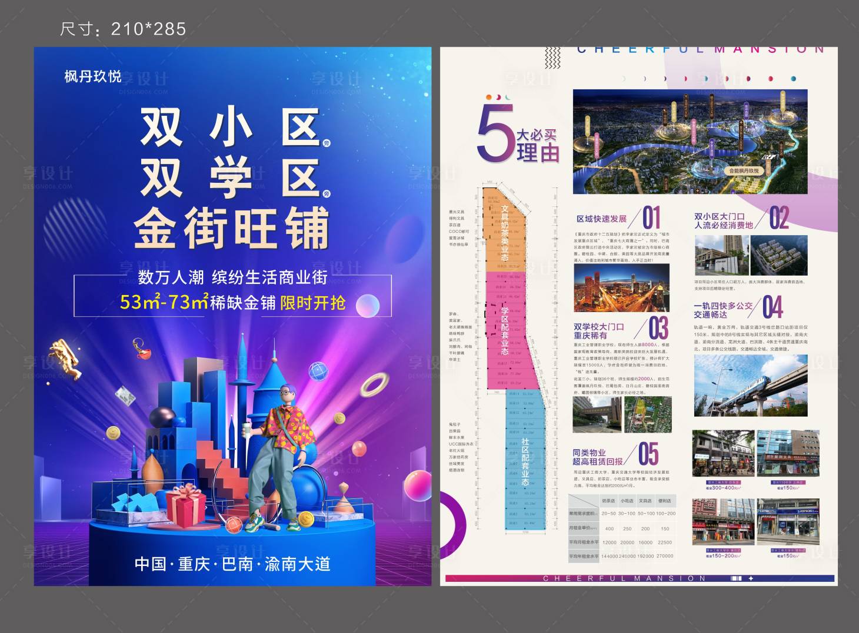Click the 'CHEERFUL MANSION' footer banner text
The width and height of the screenshot is (859, 633).
(x=624, y=578)
